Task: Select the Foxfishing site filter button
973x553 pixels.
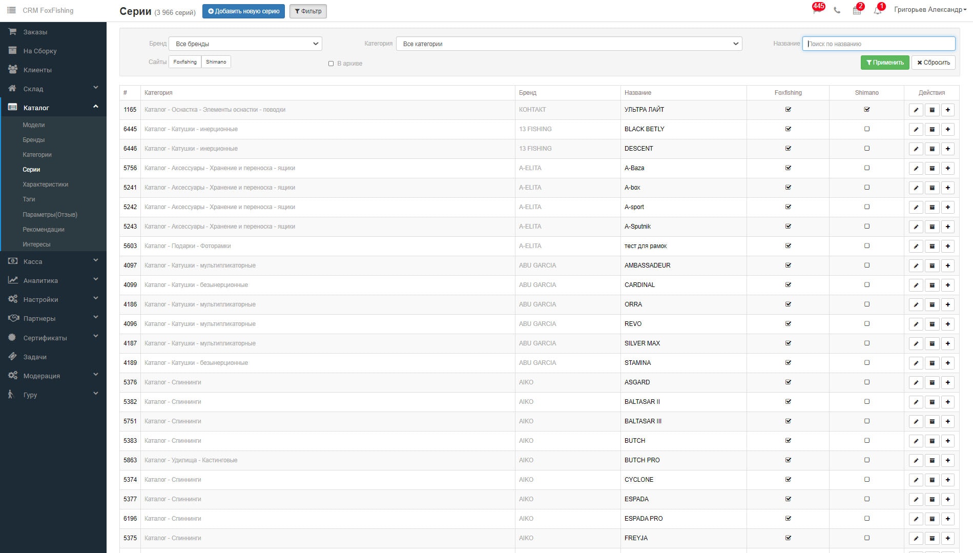Action: pos(185,62)
